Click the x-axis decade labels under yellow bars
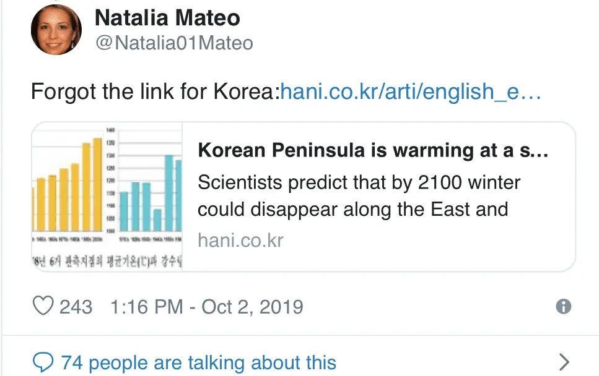The width and height of the screenshot is (599, 376). pyautogui.click(x=68, y=238)
